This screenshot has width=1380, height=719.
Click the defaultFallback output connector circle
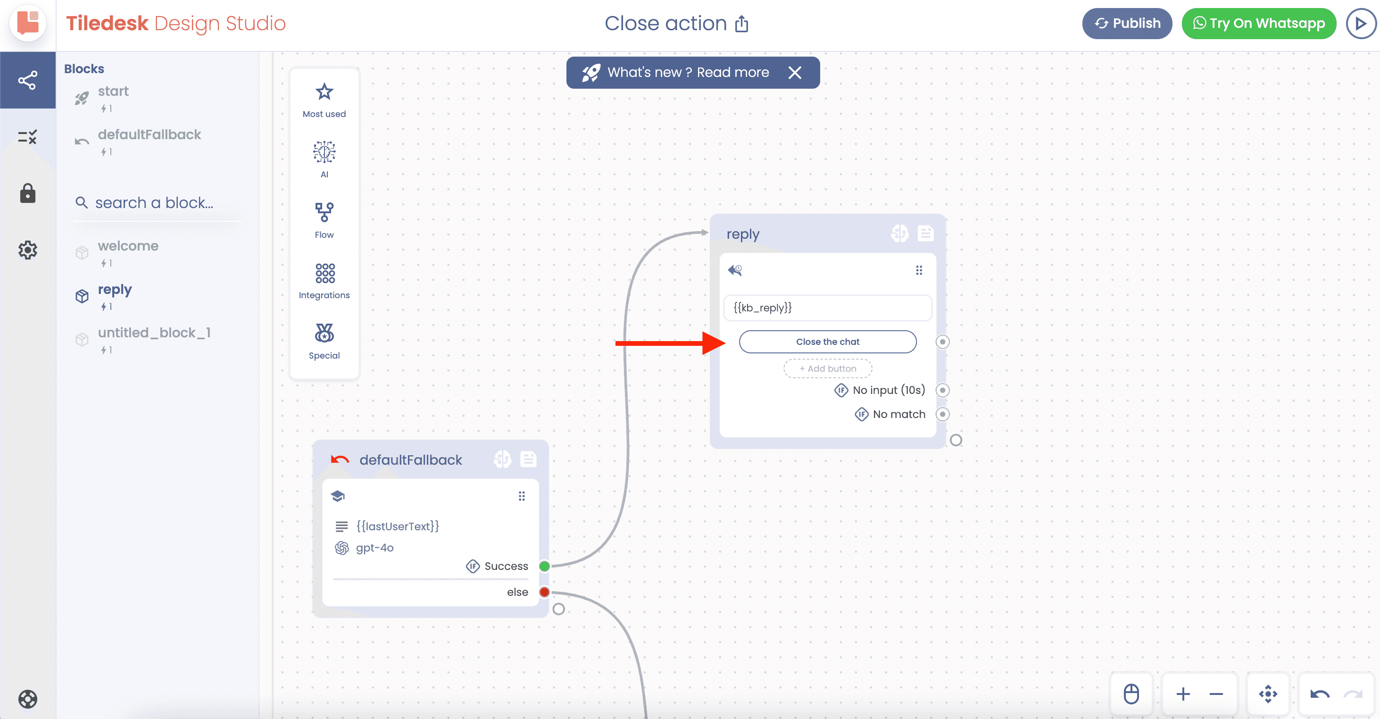point(558,609)
